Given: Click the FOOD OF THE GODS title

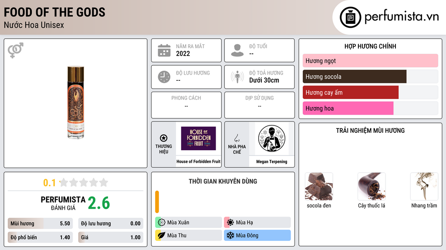Looking at the screenshot, I should click(54, 12).
